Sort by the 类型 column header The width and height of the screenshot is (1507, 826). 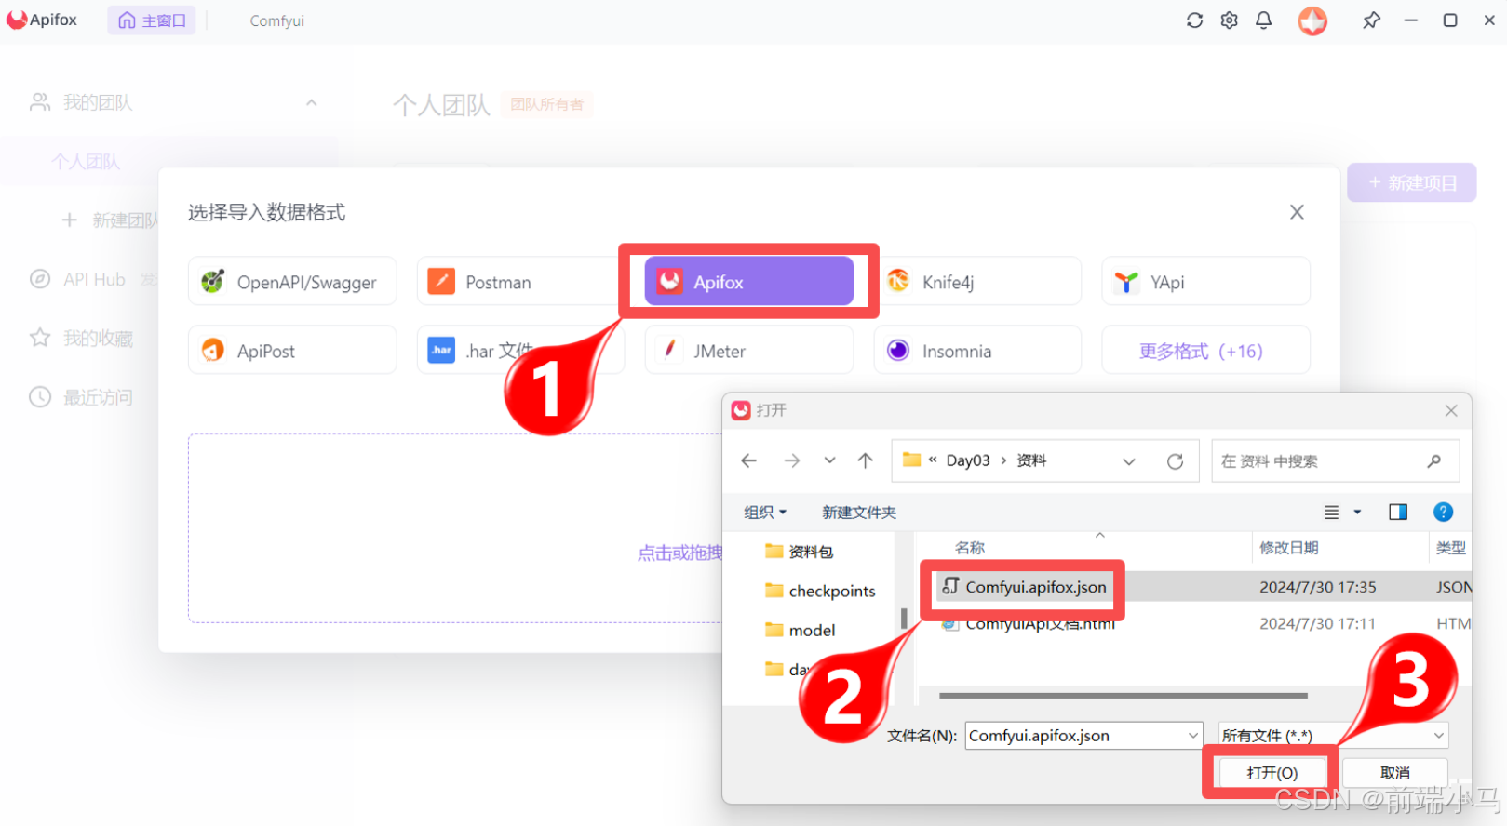coord(1450,548)
